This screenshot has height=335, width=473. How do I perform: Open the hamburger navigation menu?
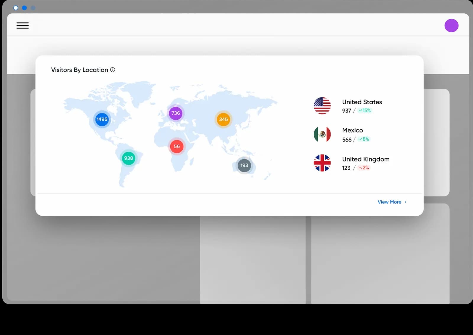tap(22, 25)
